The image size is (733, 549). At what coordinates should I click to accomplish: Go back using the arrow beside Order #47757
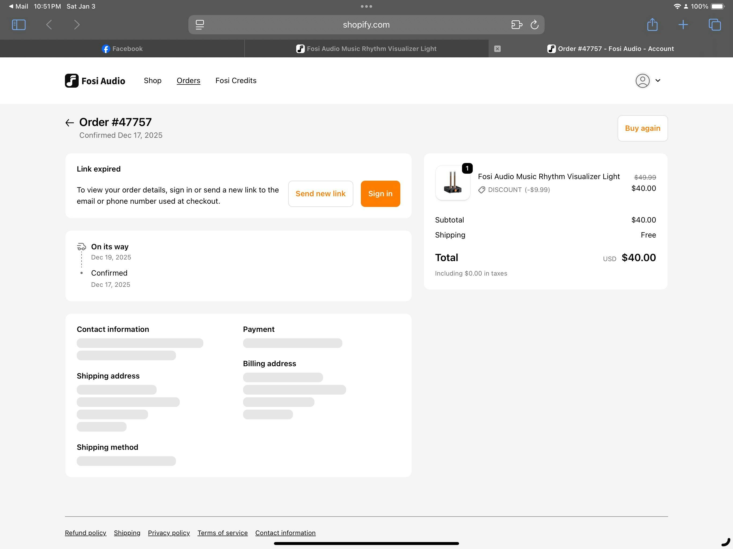point(69,123)
